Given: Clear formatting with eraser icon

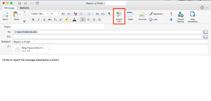Looking at the screenshot, I should pyautogui.click(x=76, y=14).
